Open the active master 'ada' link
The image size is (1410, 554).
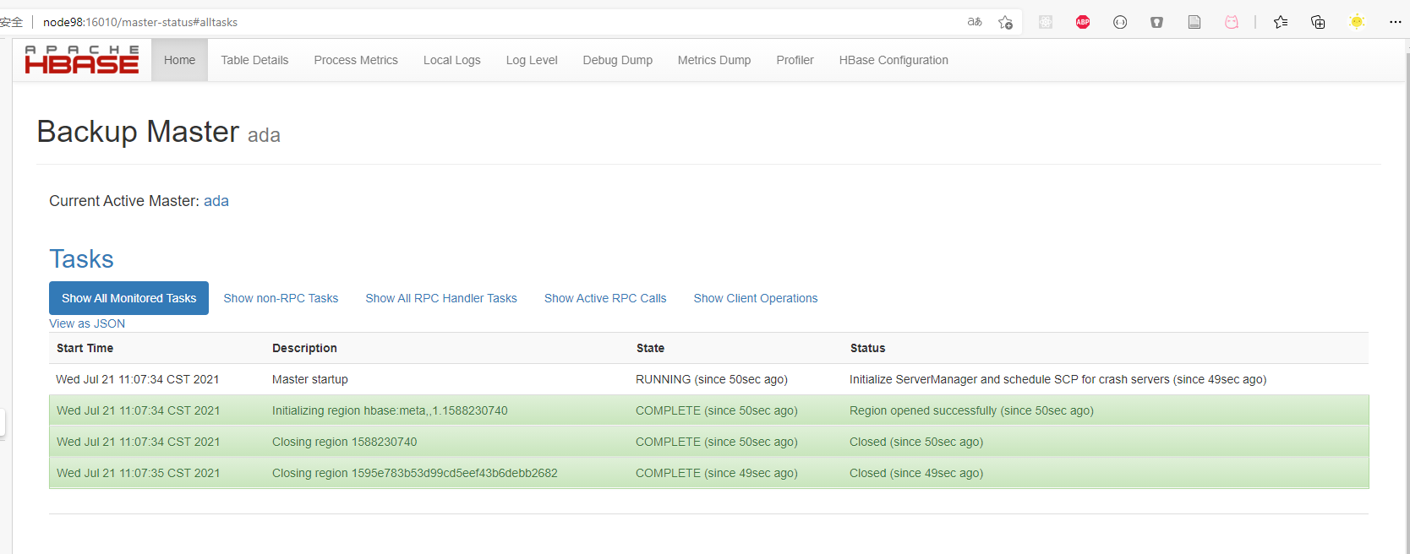coord(216,201)
